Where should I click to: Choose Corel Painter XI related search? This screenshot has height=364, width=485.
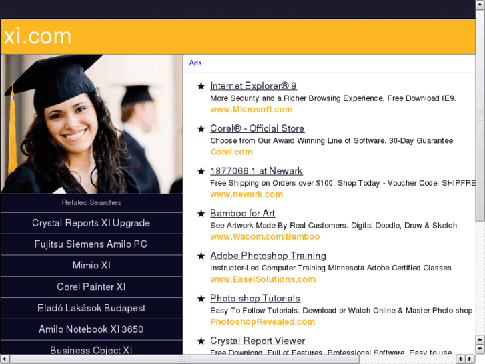pyautogui.click(x=91, y=287)
